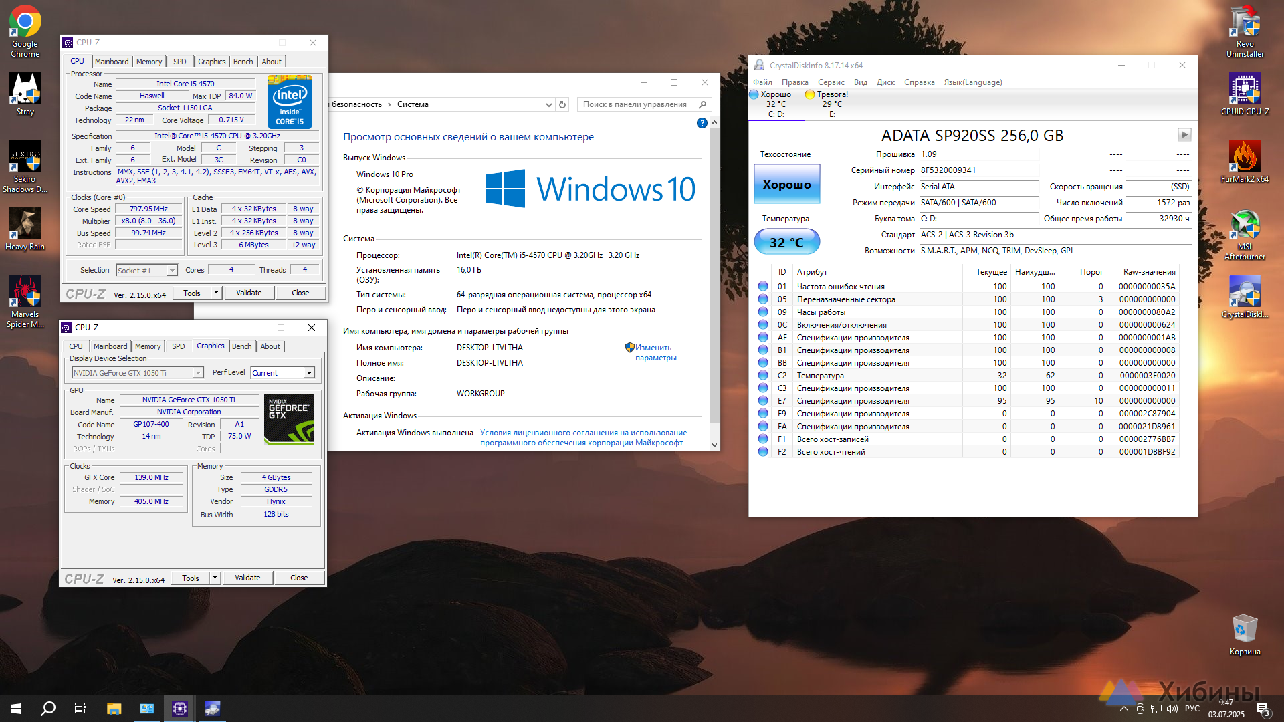1284x722 pixels.
Task: Open Google Chrome desktop icon
Action: (x=25, y=31)
